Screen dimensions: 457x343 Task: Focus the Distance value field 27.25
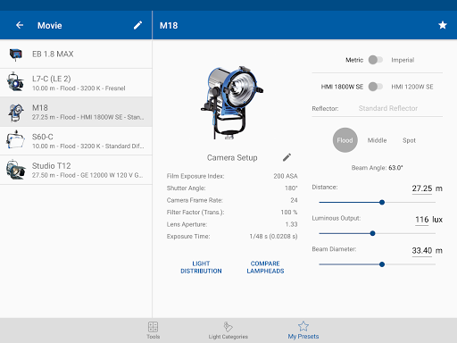click(422, 188)
